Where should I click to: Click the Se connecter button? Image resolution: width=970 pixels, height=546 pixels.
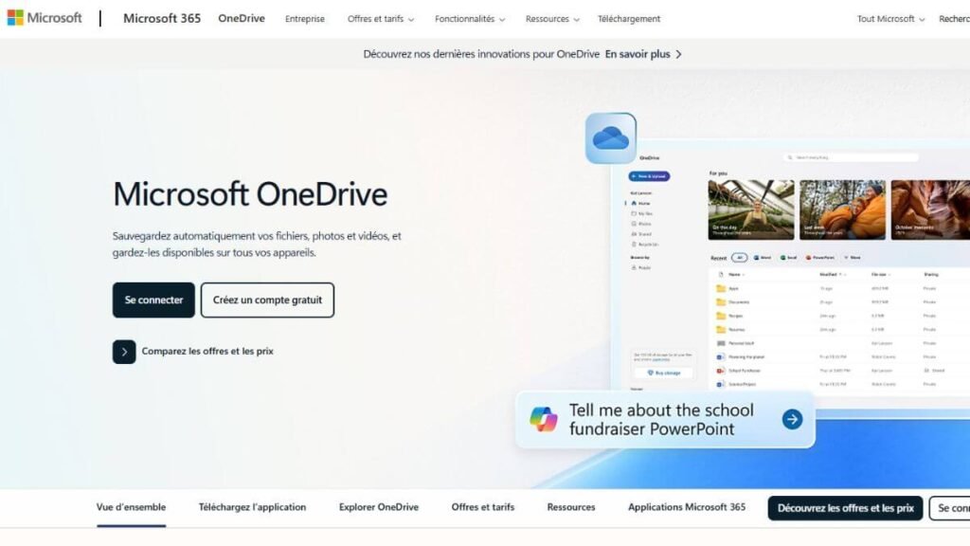coord(153,300)
